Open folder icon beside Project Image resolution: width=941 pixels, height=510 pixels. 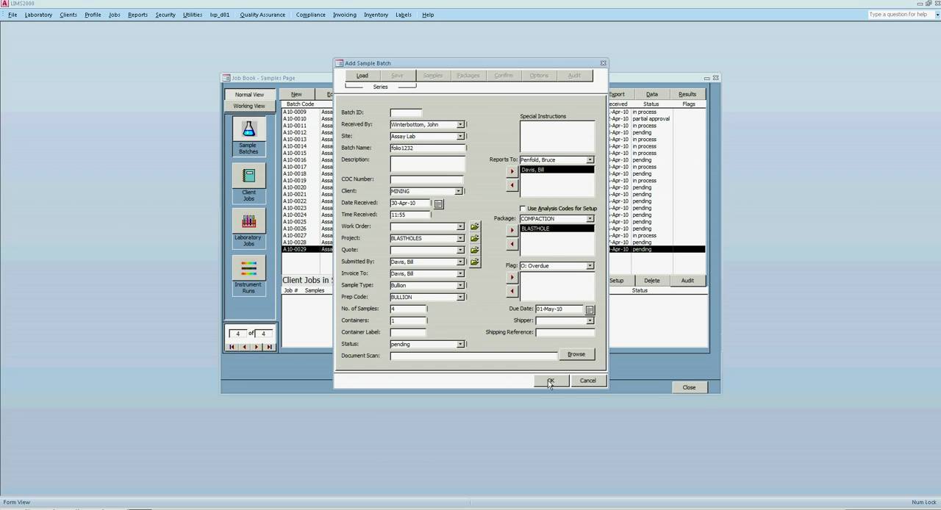[x=475, y=238]
